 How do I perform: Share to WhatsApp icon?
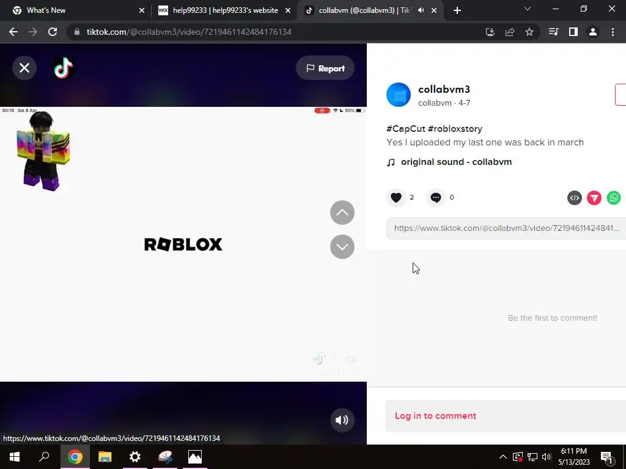614,198
